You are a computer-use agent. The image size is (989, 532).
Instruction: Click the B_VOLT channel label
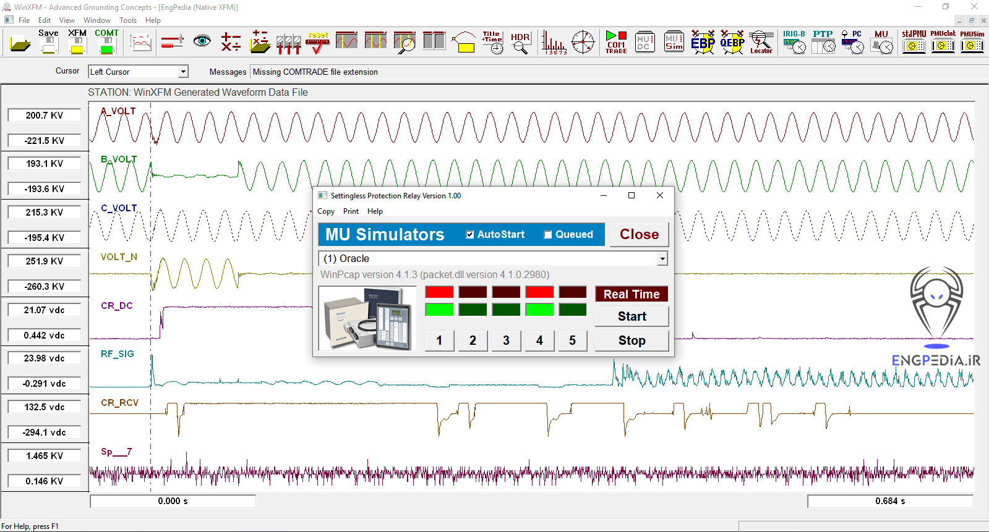click(x=119, y=159)
